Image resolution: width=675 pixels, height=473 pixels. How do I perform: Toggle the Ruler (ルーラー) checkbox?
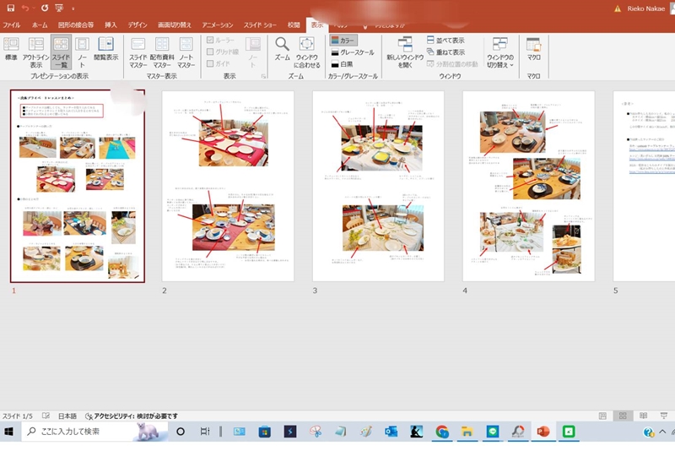[211, 40]
